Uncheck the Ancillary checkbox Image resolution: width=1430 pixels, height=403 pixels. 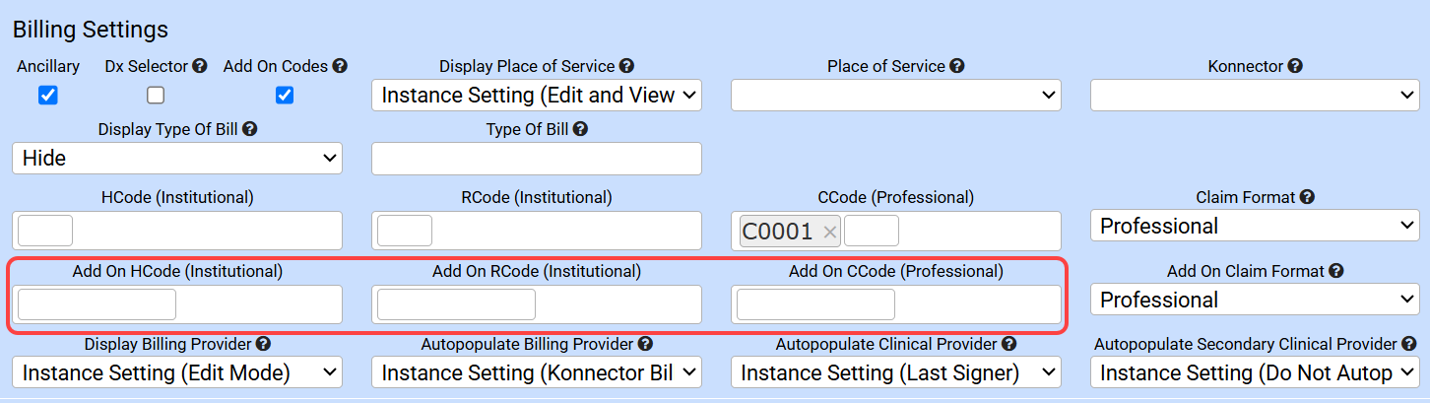47,96
